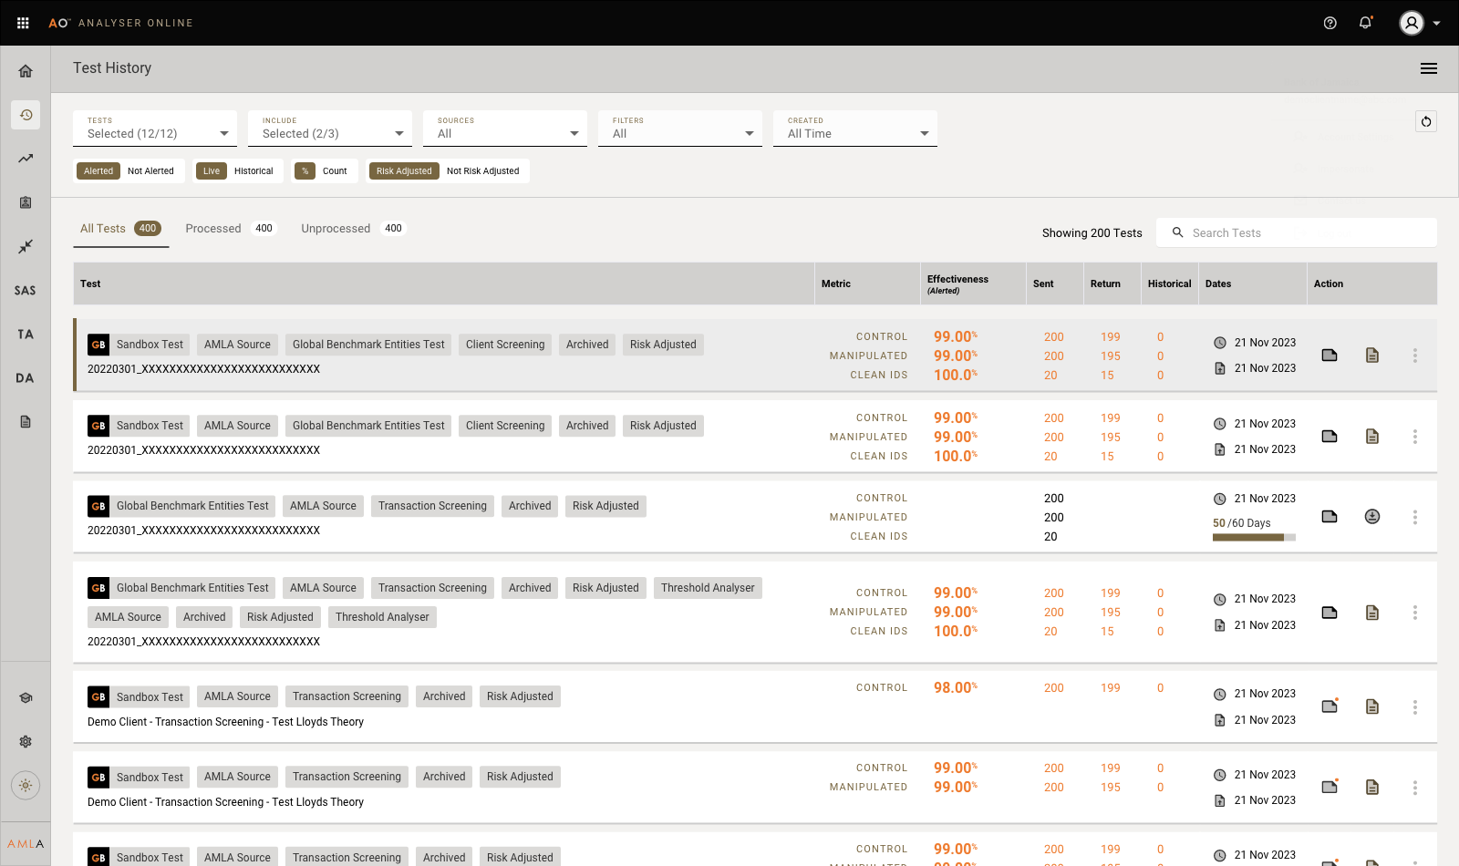Open settings gear in sidebar
Image resolution: width=1459 pixels, height=866 pixels.
[x=26, y=741]
